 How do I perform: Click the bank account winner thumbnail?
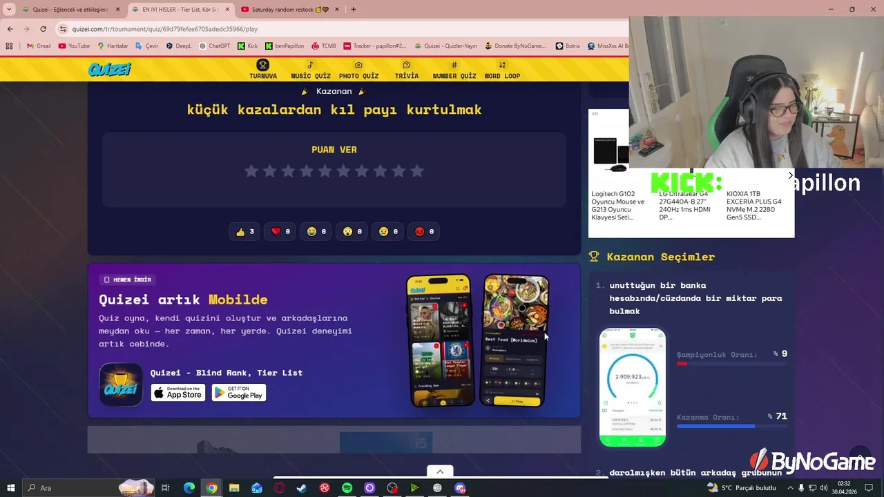633,387
